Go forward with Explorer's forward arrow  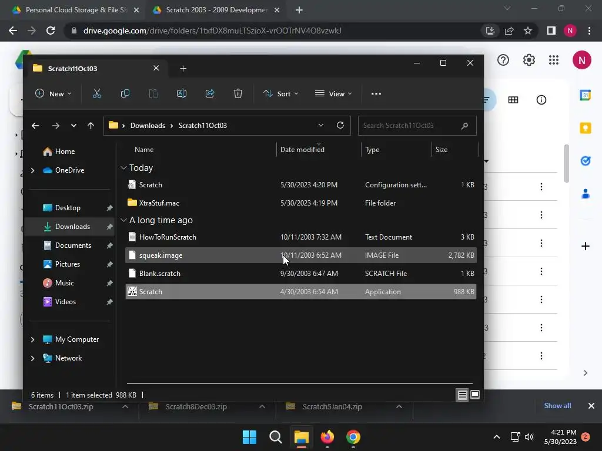(56, 126)
